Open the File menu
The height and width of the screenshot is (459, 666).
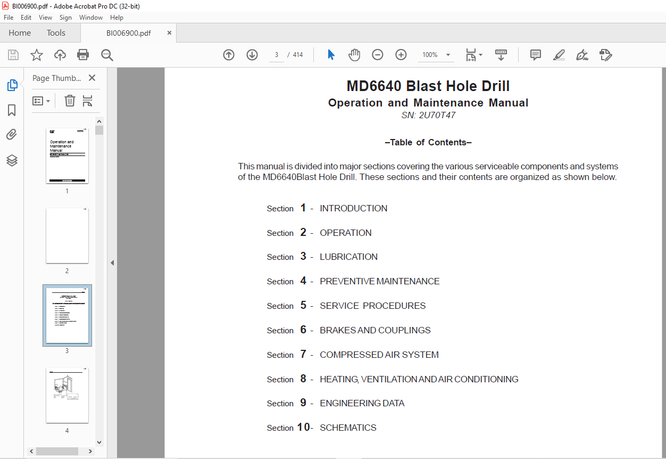click(9, 18)
